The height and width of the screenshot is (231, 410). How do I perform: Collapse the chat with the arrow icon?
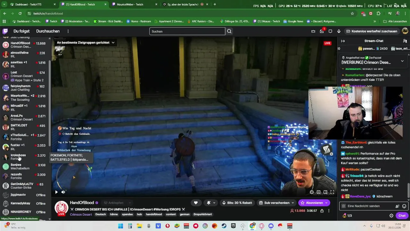coord(343,41)
